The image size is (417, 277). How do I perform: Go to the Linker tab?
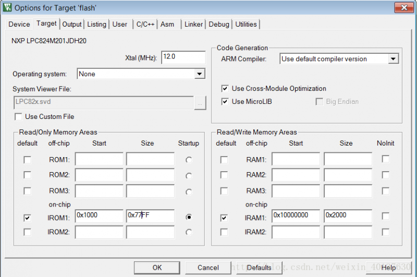(193, 24)
